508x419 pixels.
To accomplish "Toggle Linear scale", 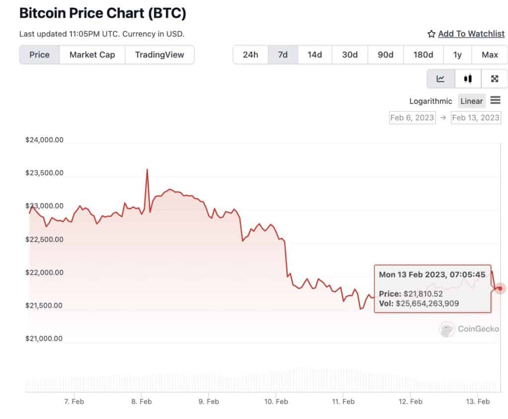I will pos(471,101).
